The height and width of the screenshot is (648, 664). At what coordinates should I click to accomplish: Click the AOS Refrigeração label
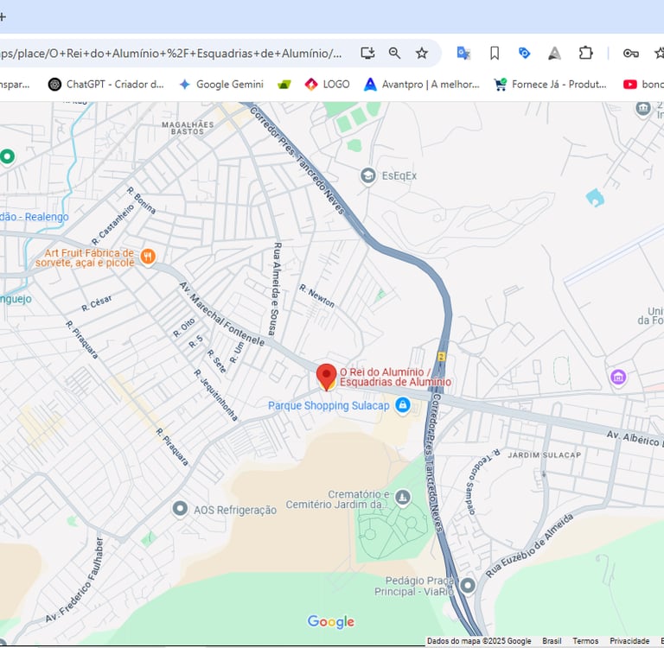235,510
